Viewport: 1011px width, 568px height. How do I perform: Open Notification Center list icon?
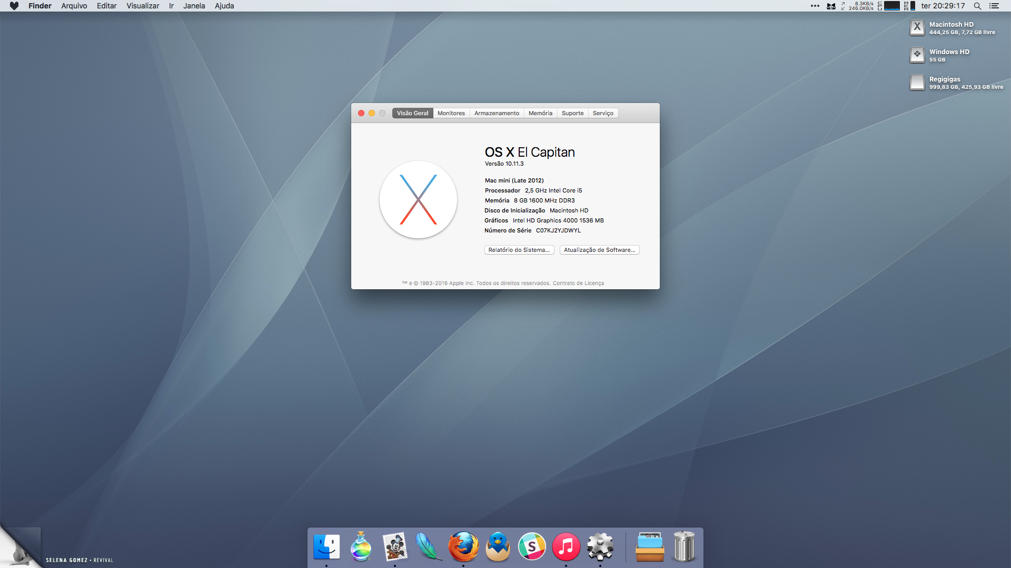[994, 6]
